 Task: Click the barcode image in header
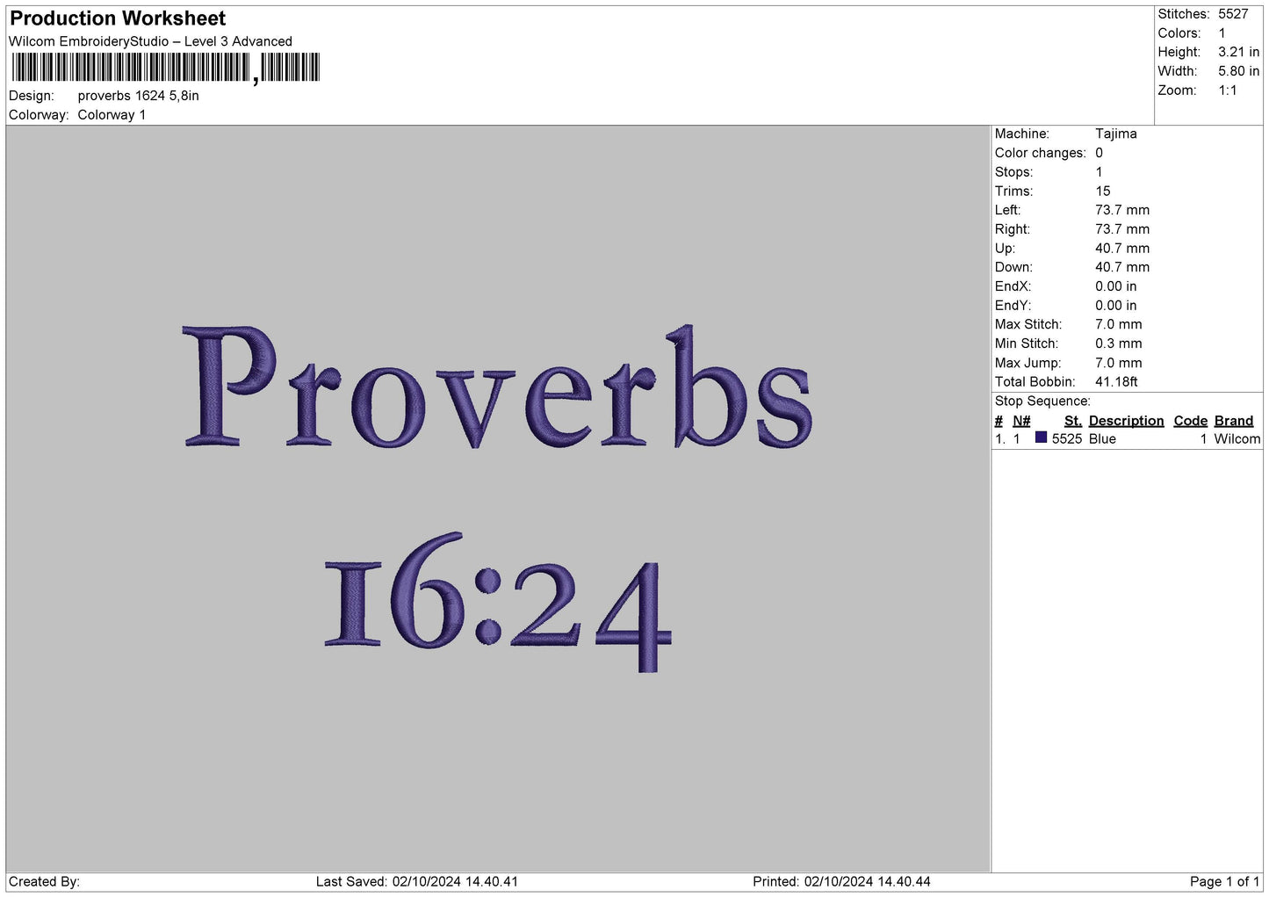[166, 68]
